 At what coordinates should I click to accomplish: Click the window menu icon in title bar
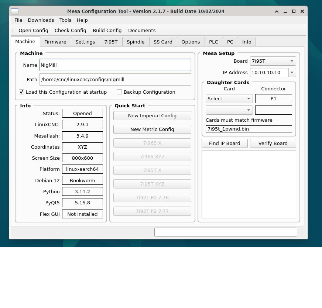pyautogui.click(x=15, y=11)
